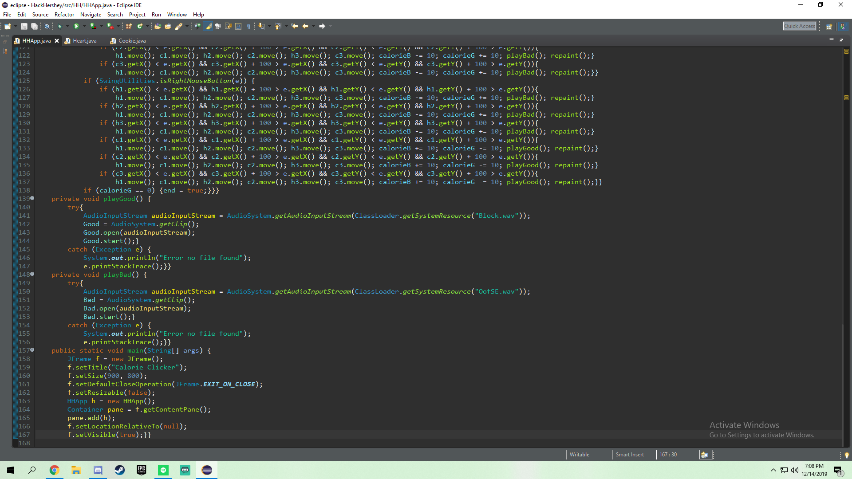Open the Run button dropdown arrow

click(x=84, y=26)
